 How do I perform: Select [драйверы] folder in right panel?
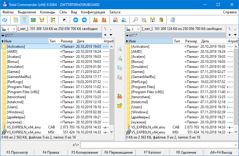tap(180, 117)
